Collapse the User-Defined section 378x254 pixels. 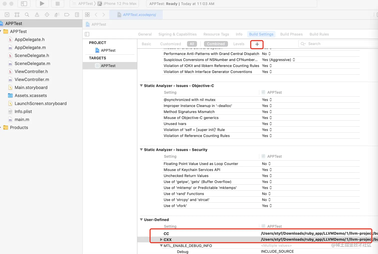[x=141, y=219]
